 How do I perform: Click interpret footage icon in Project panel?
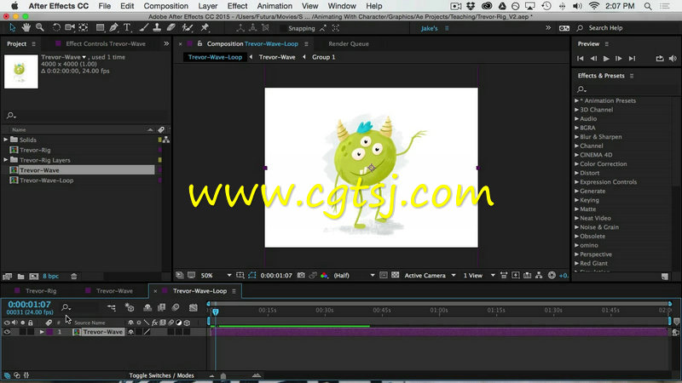pyautogui.click(x=8, y=276)
